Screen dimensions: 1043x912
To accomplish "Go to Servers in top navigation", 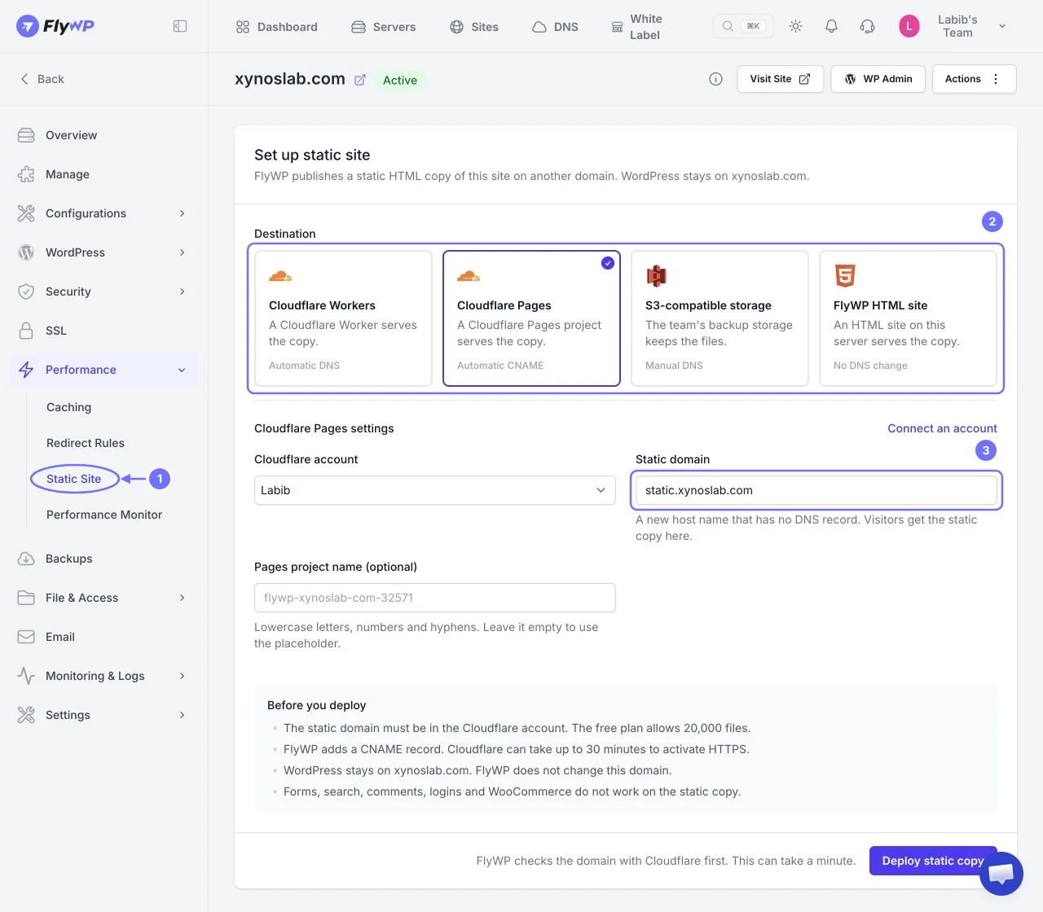I will (x=383, y=27).
